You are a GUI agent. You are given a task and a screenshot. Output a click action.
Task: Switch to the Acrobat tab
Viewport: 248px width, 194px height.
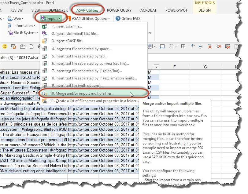(x=148, y=10)
